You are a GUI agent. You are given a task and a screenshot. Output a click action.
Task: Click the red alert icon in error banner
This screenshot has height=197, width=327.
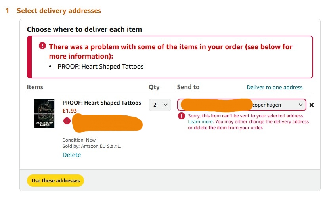tap(42, 46)
